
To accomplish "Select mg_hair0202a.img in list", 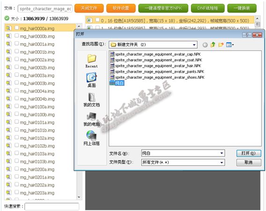I will (37, 185).
